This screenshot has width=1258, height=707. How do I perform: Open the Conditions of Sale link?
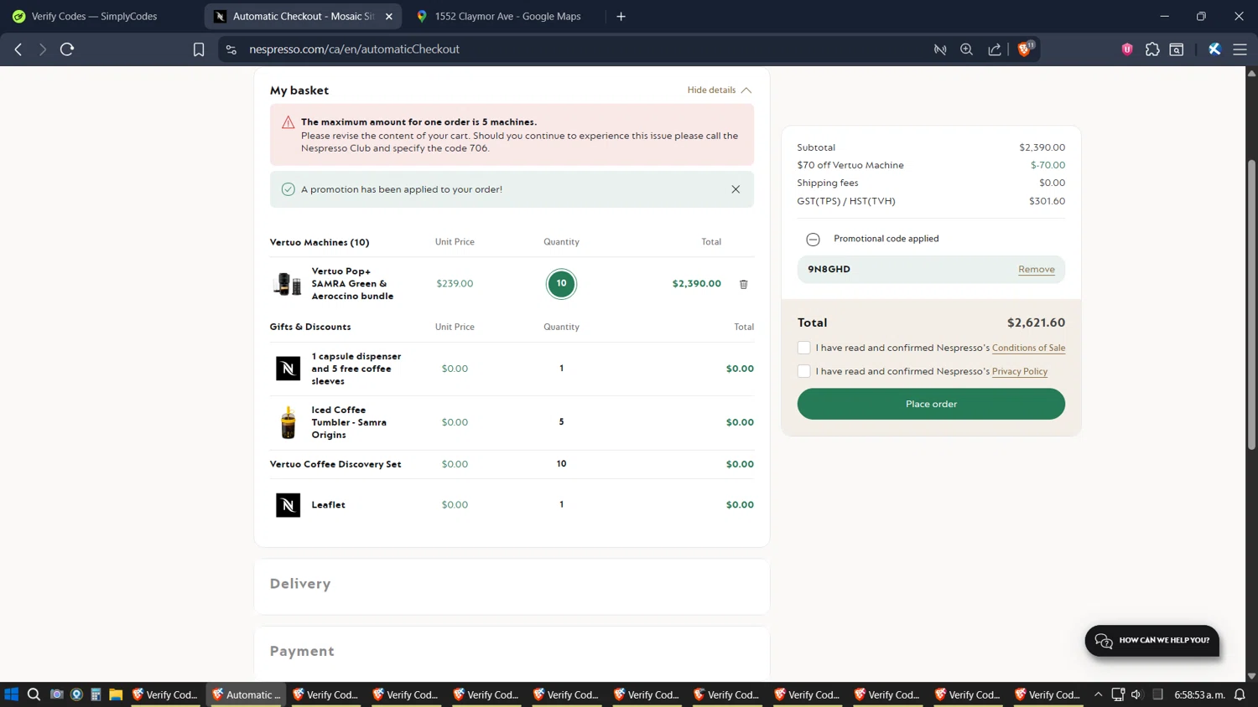click(1028, 348)
